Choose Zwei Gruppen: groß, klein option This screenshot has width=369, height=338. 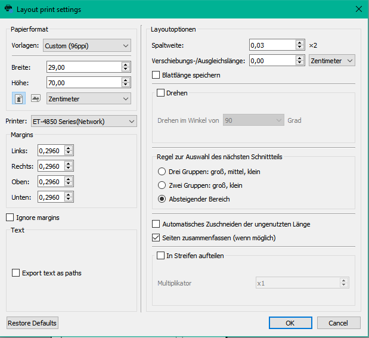click(162, 185)
